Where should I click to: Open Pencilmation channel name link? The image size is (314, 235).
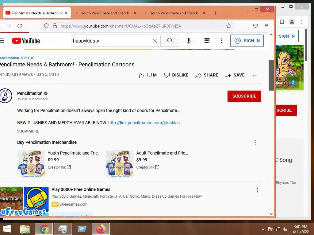[30, 93]
